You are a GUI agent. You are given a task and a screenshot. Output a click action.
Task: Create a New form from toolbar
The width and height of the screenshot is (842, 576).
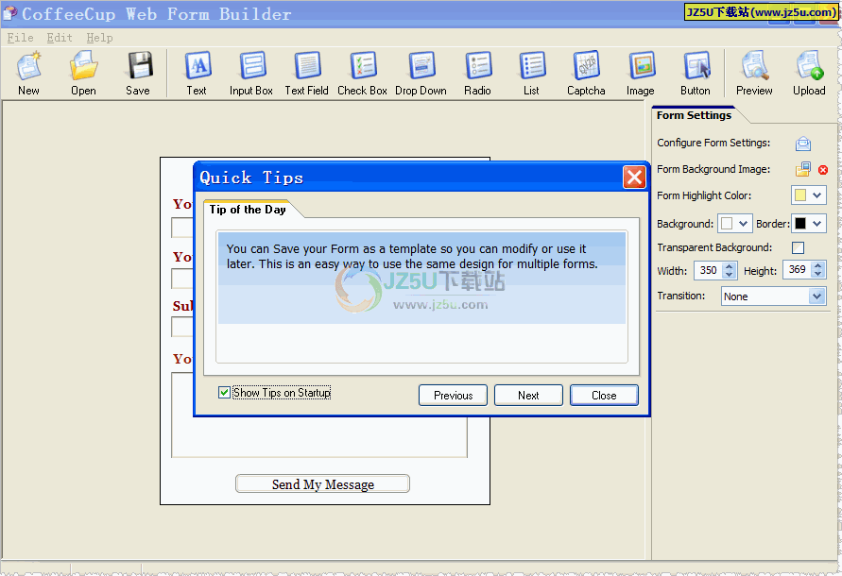(x=28, y=74)
